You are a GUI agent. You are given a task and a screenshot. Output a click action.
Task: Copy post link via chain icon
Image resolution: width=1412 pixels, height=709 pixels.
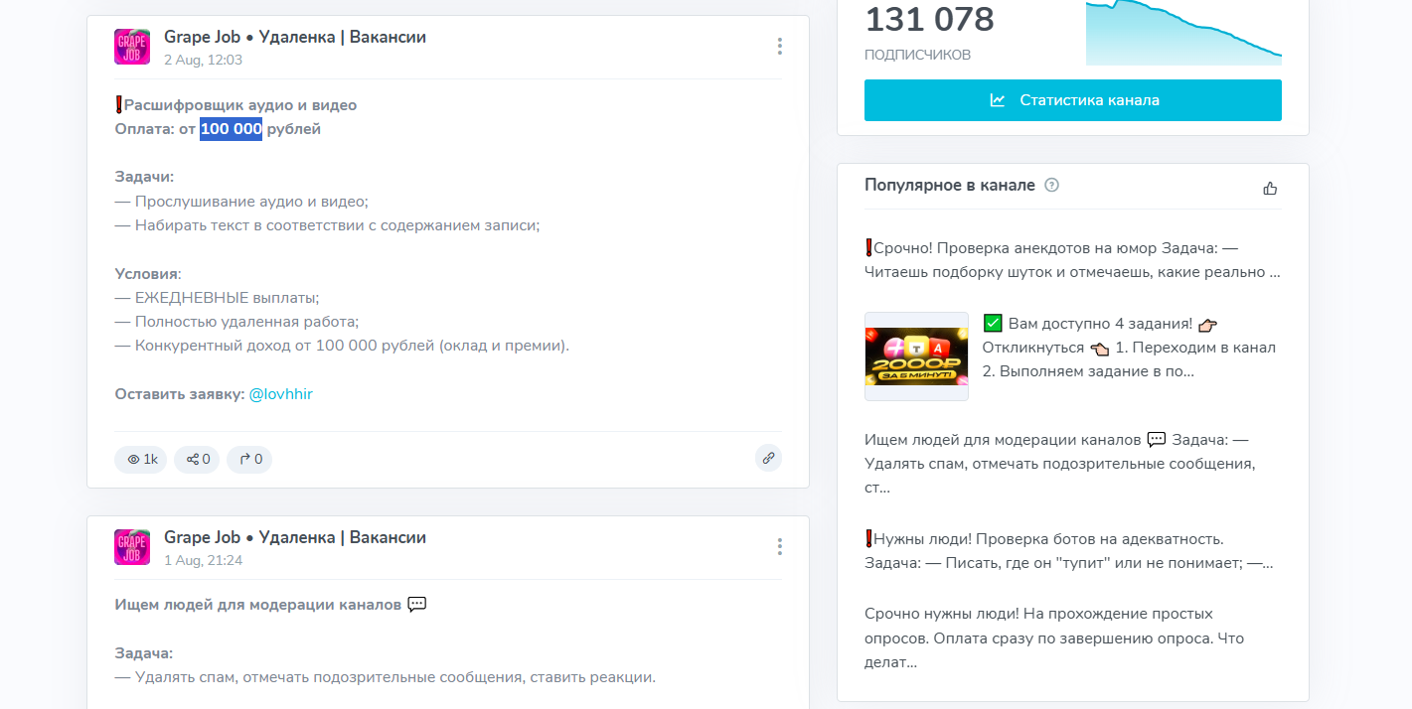click(768, 458)
